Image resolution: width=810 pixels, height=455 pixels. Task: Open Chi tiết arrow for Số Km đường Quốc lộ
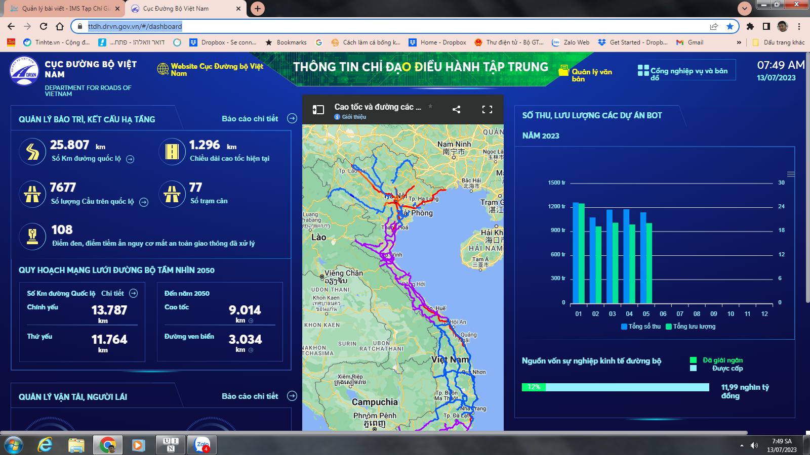pyautogui.click(x=133, y=293)
